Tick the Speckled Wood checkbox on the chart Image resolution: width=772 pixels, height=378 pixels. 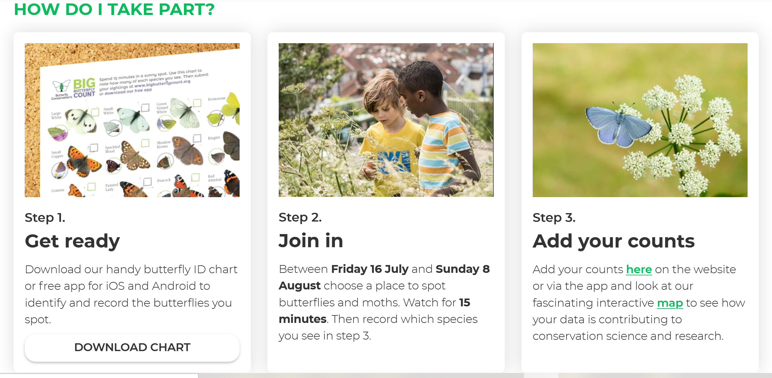coord(145,143)
